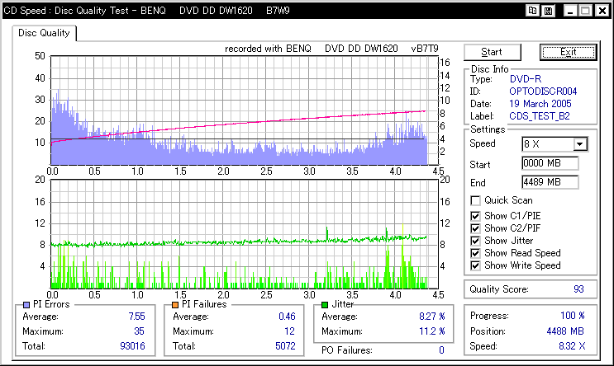Toggle the Show C2/PIF checkbox
The image size is (614, 366).
[475, 228]
